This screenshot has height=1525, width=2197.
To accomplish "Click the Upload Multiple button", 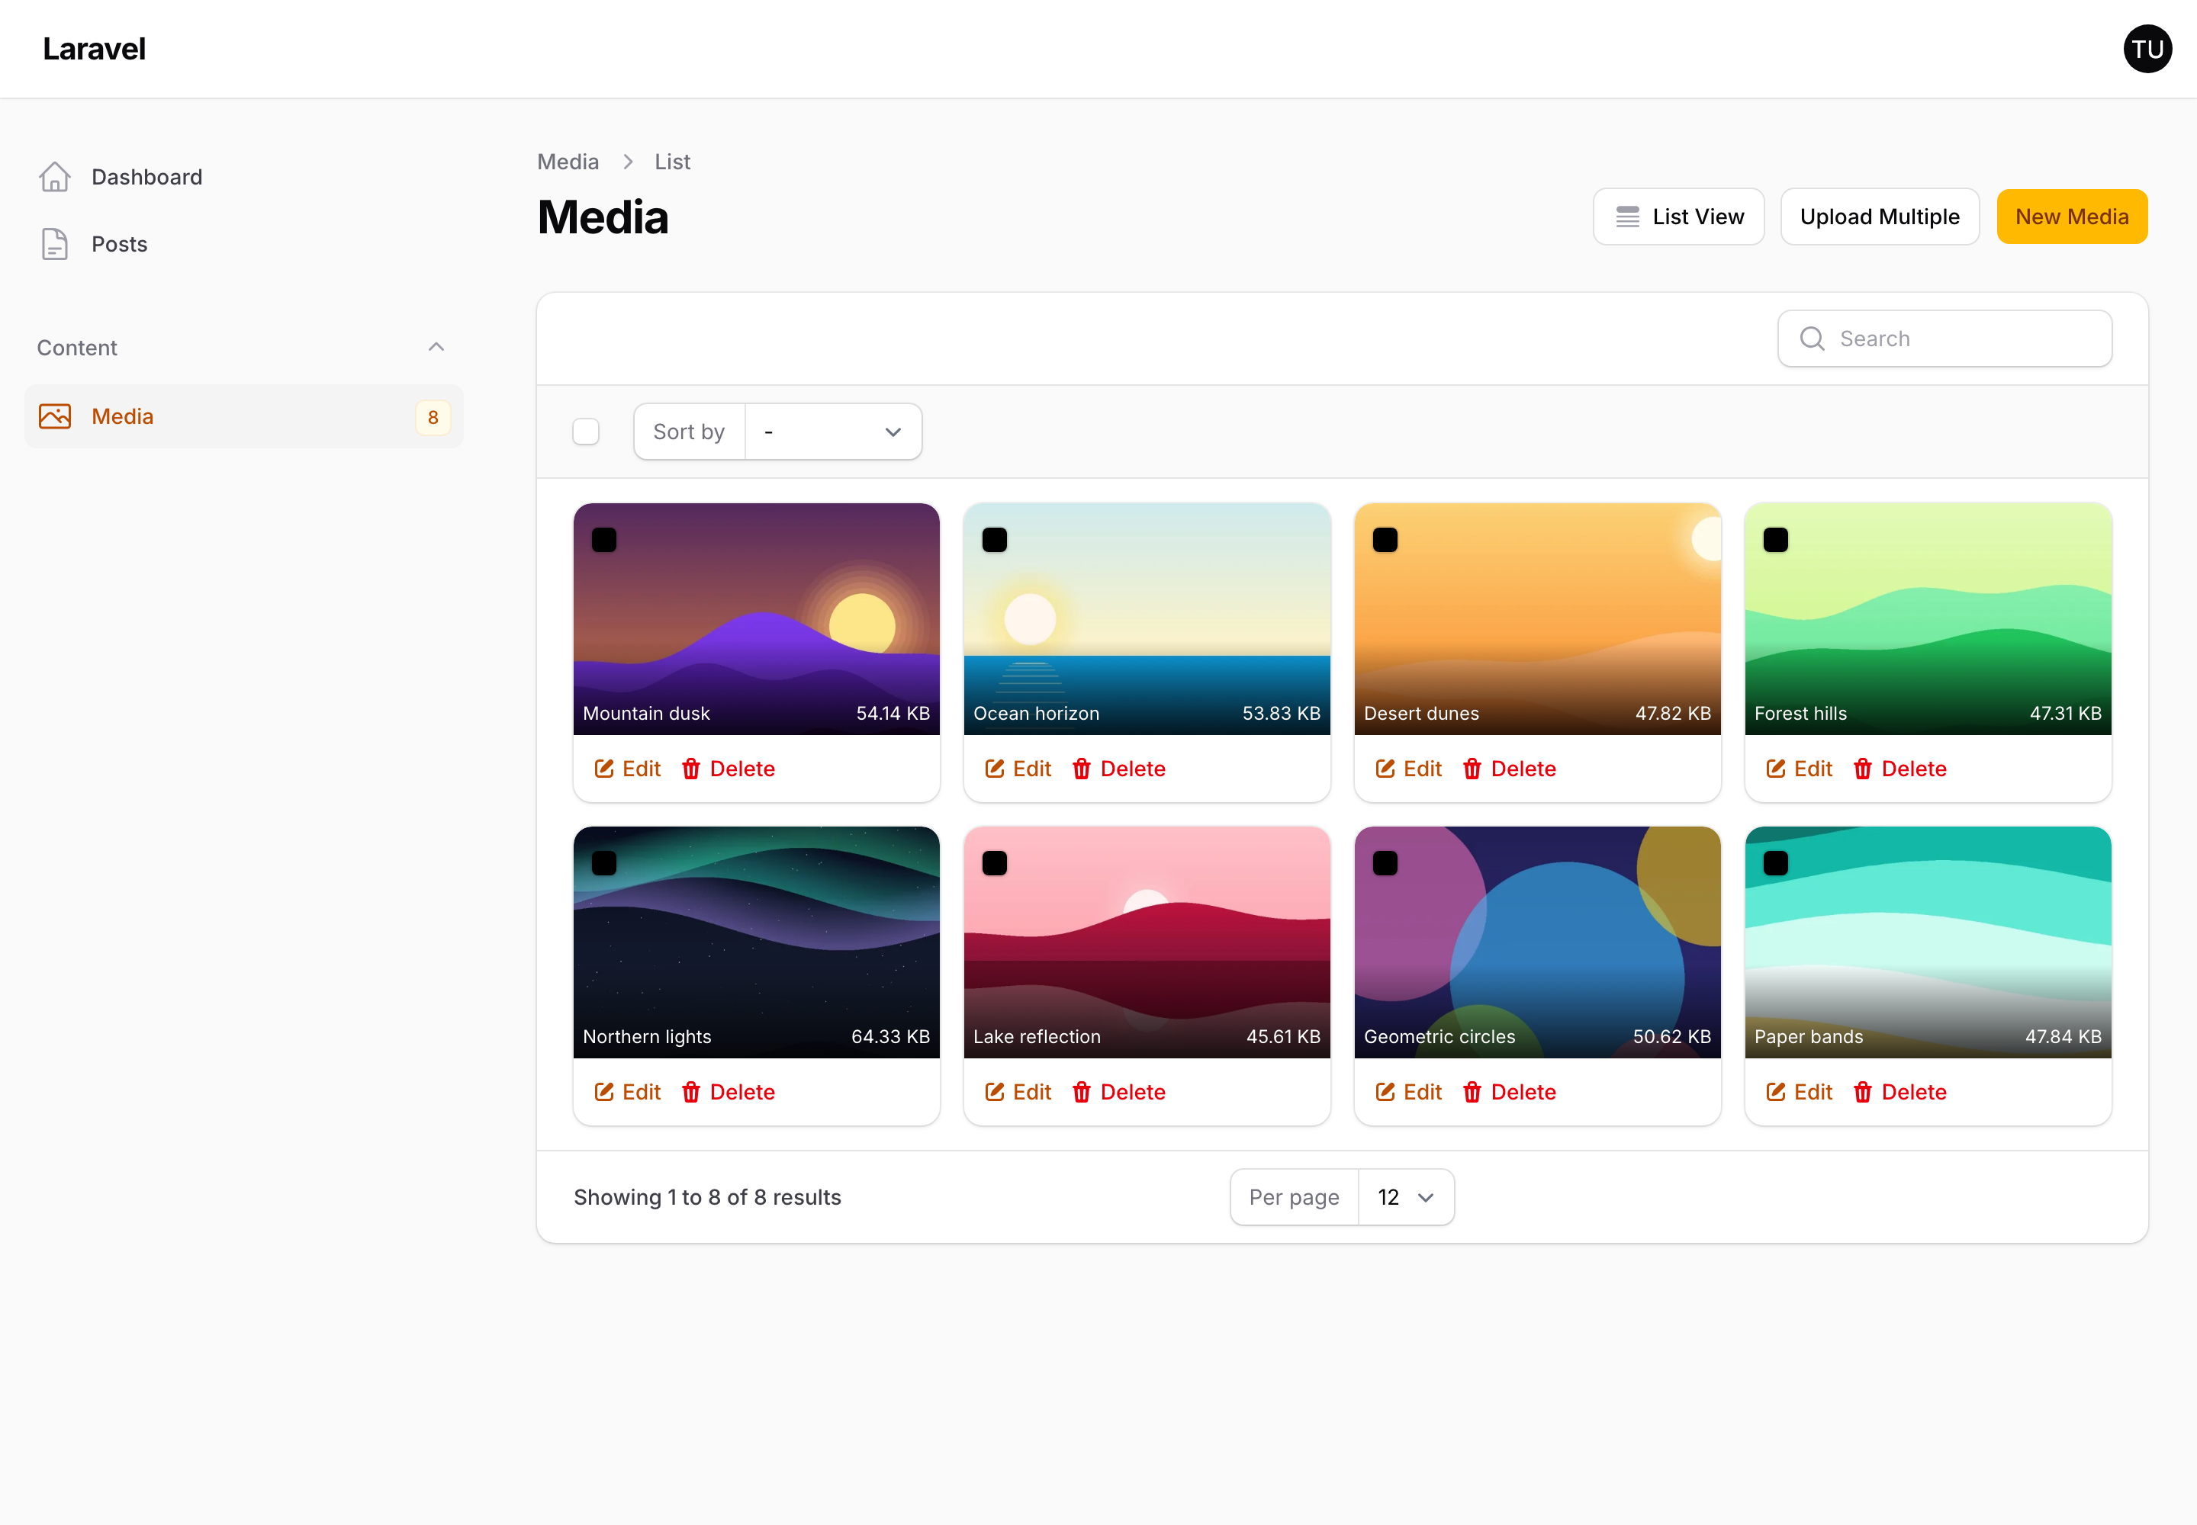I will point(1880,217).
